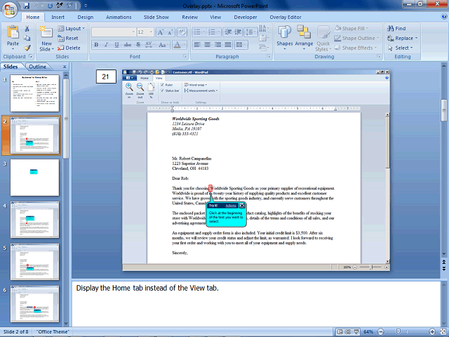This screenshot has height=337, width=449.
Task: Switch to Slide Sorter view in status bar
Action: tap(348, 332)
